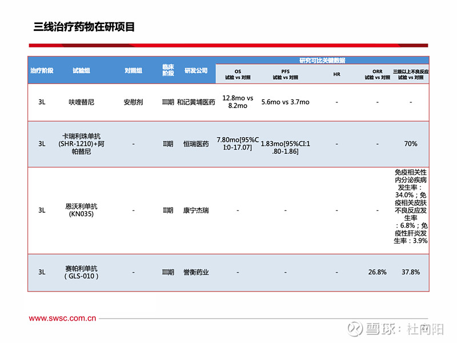This screenshot has width=457, height=343.
Task: Select the 3L cell in 呋喹替尼 row
Action: click(x=42, y=102)
